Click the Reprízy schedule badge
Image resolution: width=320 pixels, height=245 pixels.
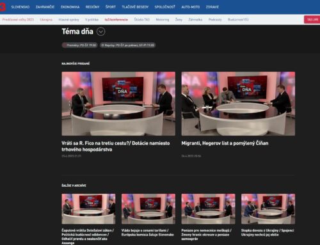pos(127,45)
